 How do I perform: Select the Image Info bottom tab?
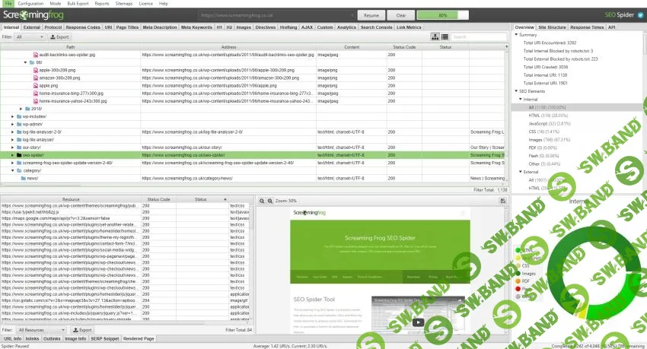[x=75, y=338]
